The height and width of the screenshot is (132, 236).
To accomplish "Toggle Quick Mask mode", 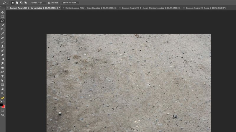I will (2, 111).
